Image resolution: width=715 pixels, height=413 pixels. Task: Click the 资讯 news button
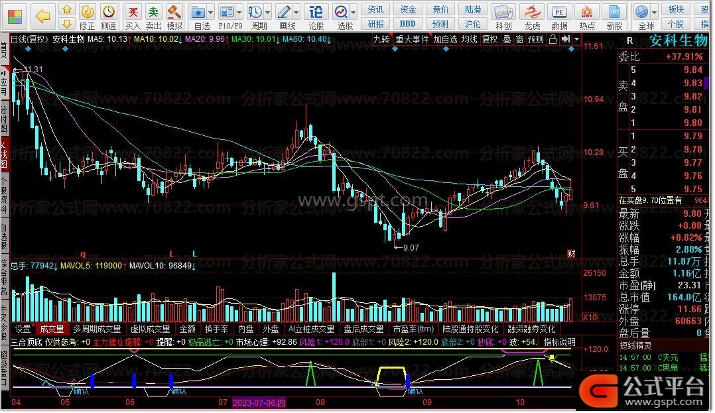coord(375,9)
